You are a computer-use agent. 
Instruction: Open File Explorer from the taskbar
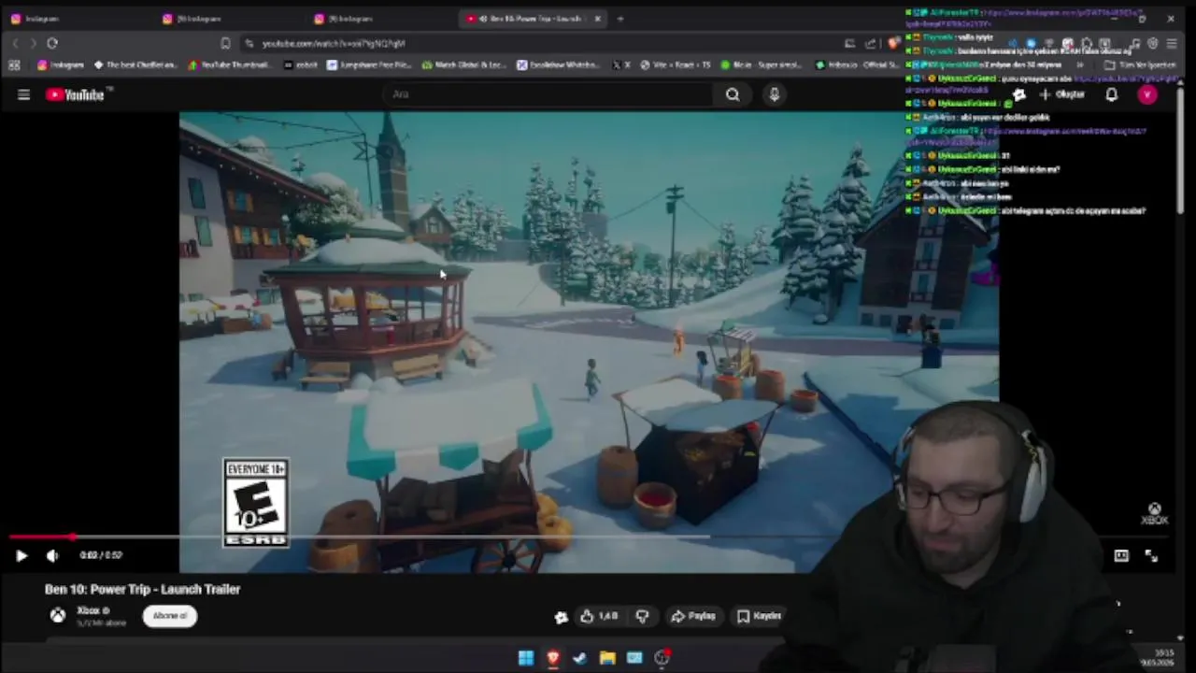[607, 658]
